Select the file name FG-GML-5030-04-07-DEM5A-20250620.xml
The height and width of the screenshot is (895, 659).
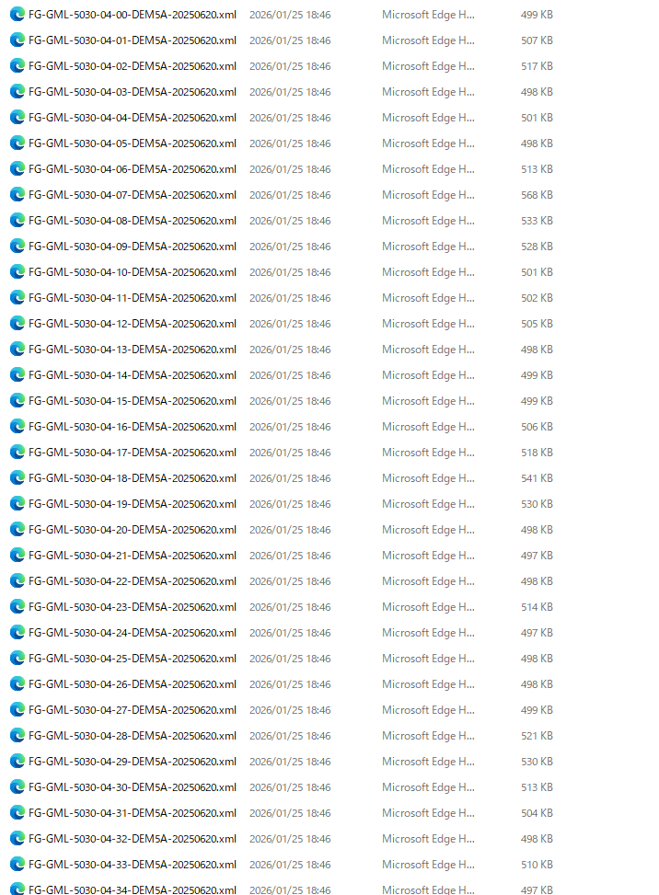133,195
